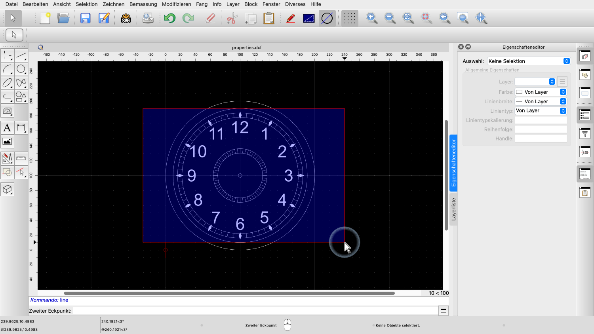This screenshot has width=594, height=334.
Task: Click the layer options button beside Layer
Action: (562, 82)
